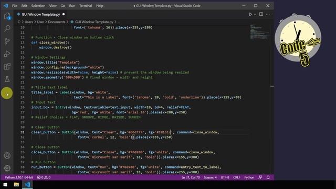Click the 'run_button = Button' code line
This screenshot has width=336, height=189.
(126, 167)
